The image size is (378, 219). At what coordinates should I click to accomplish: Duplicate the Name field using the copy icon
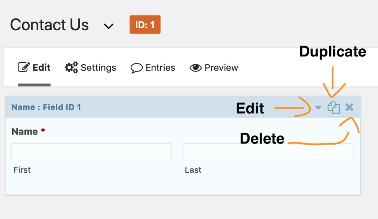(x=334, y=108)
